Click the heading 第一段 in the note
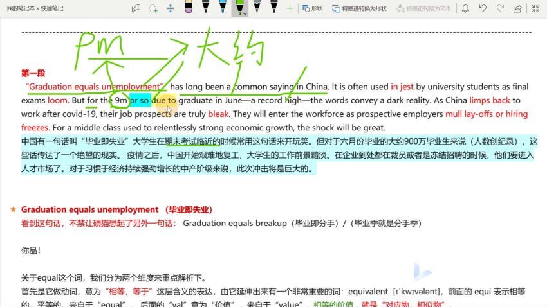This screenshot has height=307, width=547. pyautogui.click(x=33, y=73)
